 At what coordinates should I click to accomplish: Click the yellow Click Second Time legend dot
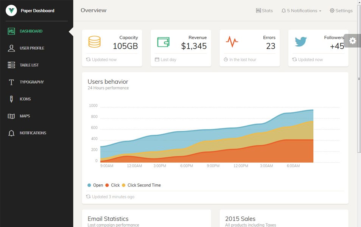click(123, 185)
